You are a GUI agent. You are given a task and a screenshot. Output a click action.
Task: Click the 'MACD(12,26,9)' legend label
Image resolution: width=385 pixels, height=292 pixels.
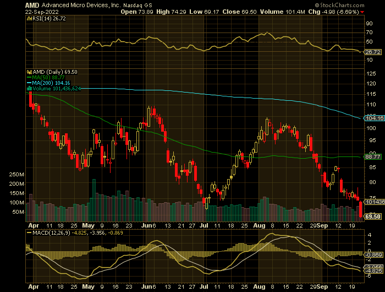click(x=51, y=232)
